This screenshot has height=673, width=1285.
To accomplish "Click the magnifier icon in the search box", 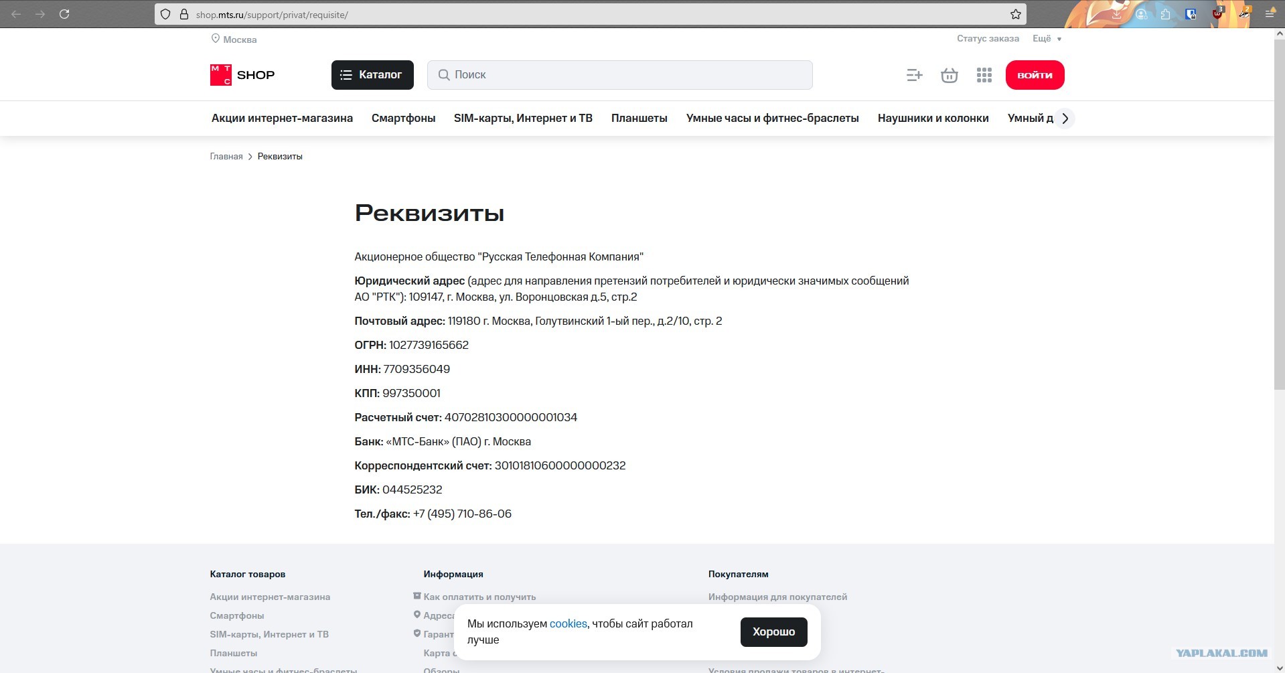I will (443, 75).
